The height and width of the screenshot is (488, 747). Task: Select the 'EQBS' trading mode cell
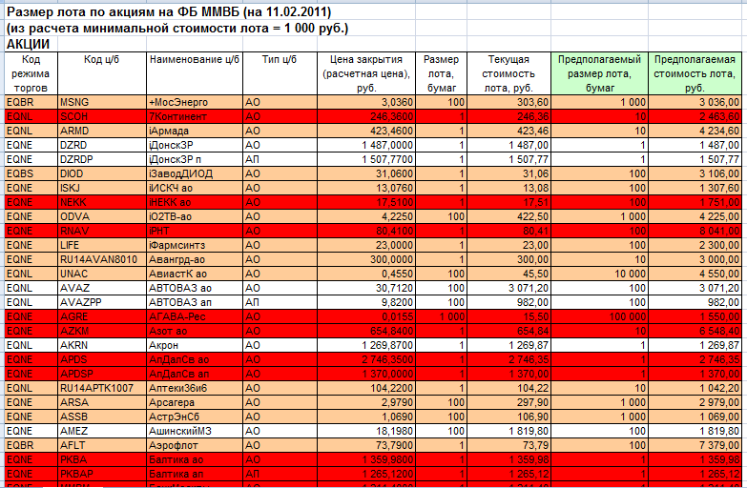point(31,173)
